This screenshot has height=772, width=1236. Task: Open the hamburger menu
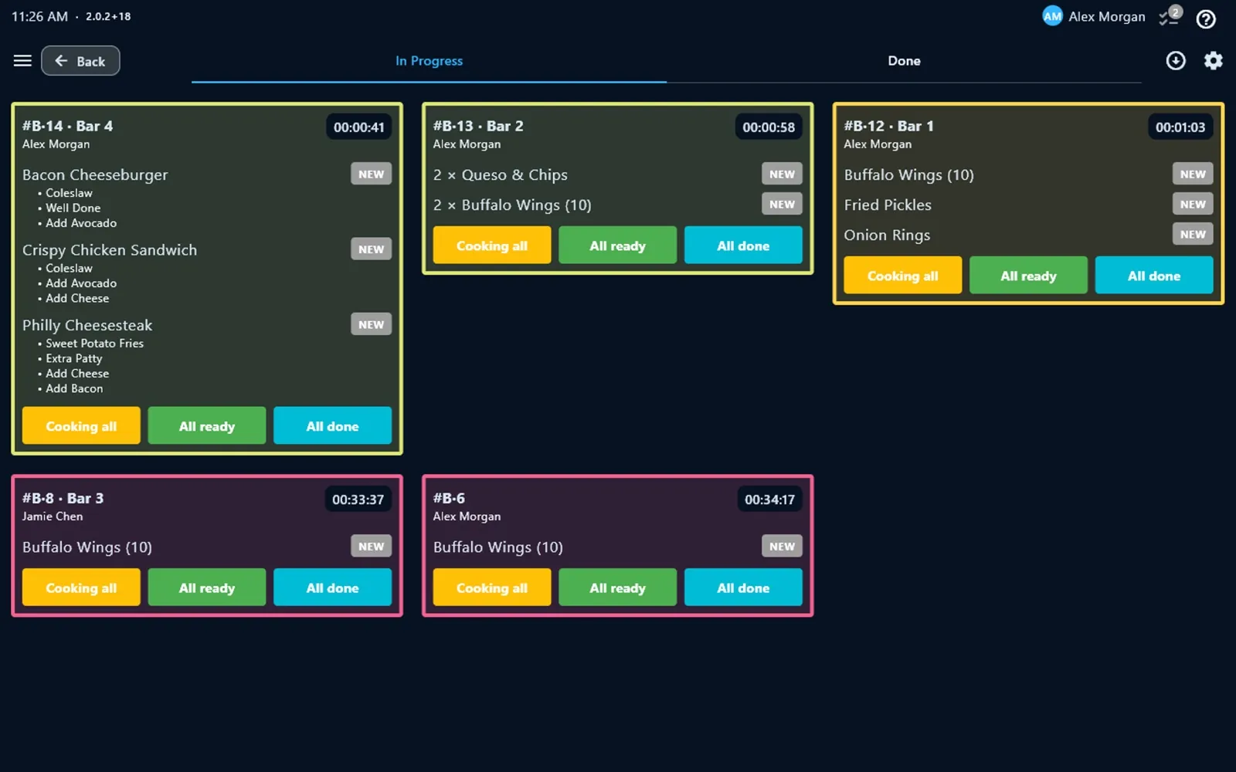click(22, 60)
